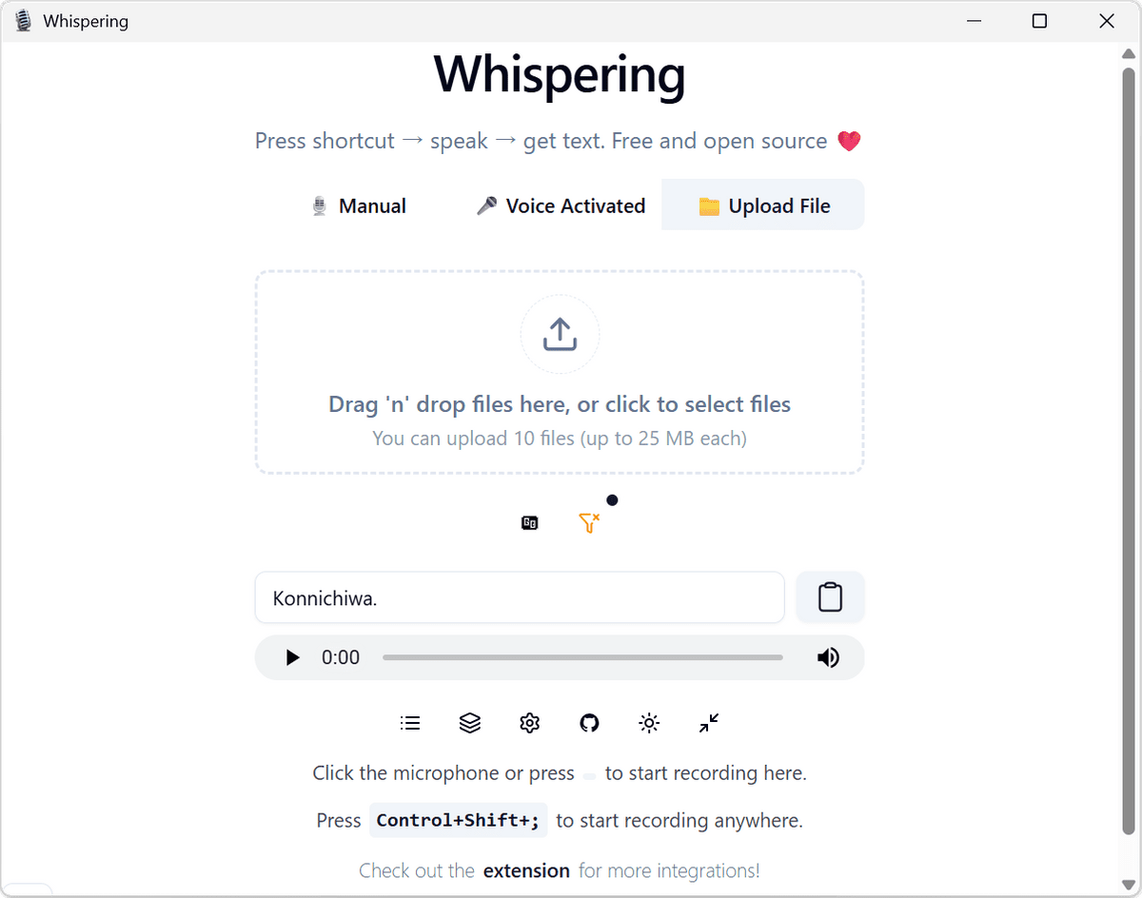Mute audio using the speaker icon

coord(828,657)
